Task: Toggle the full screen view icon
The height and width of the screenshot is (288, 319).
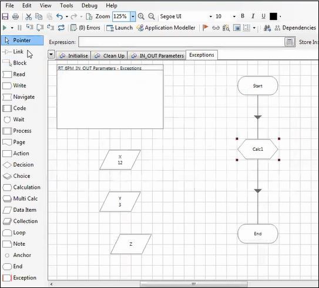Action: click(236, 28)
